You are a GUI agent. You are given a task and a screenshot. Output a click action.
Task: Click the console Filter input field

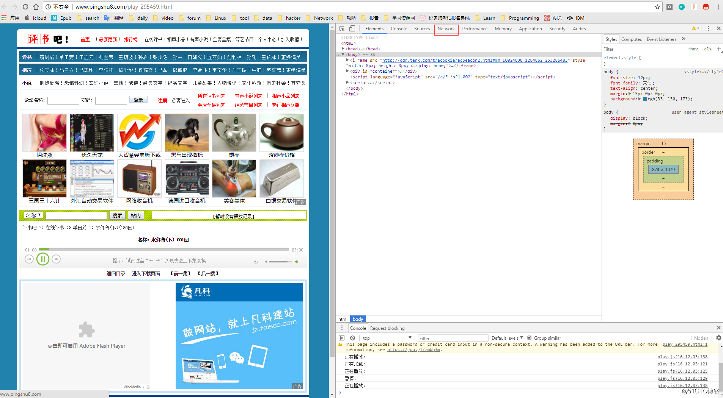coord(453,338)
